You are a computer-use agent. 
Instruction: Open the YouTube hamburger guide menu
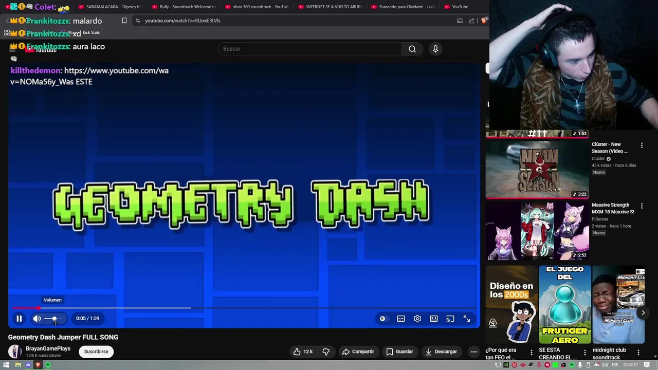[x=13, y=49]
